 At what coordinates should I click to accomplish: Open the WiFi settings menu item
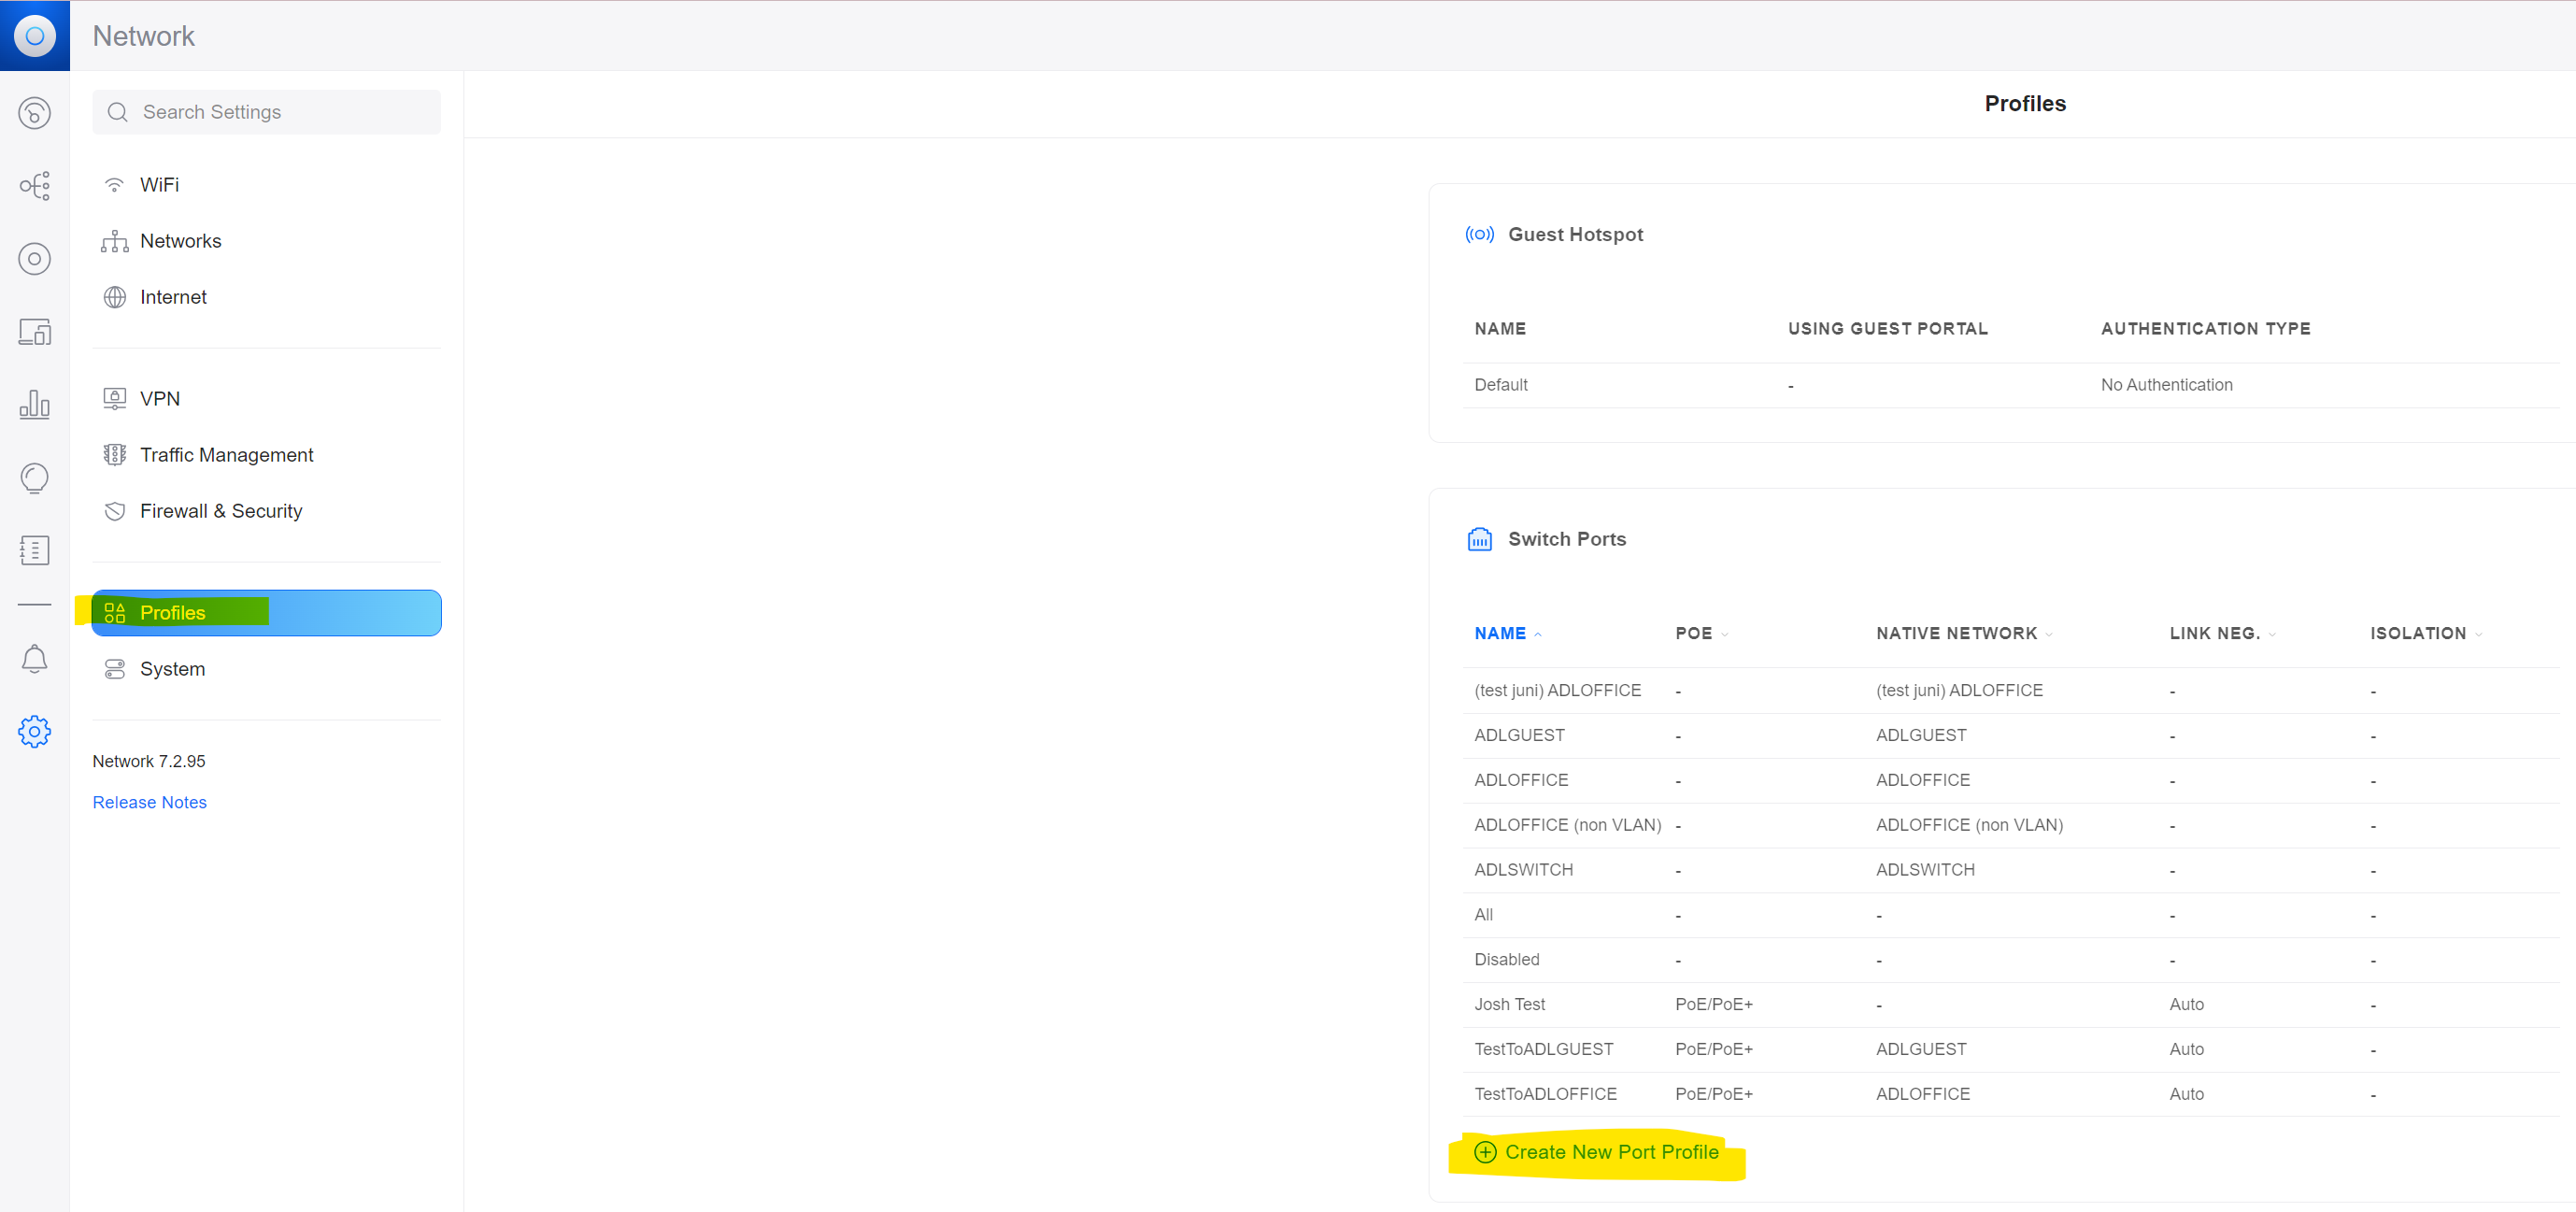159,185
